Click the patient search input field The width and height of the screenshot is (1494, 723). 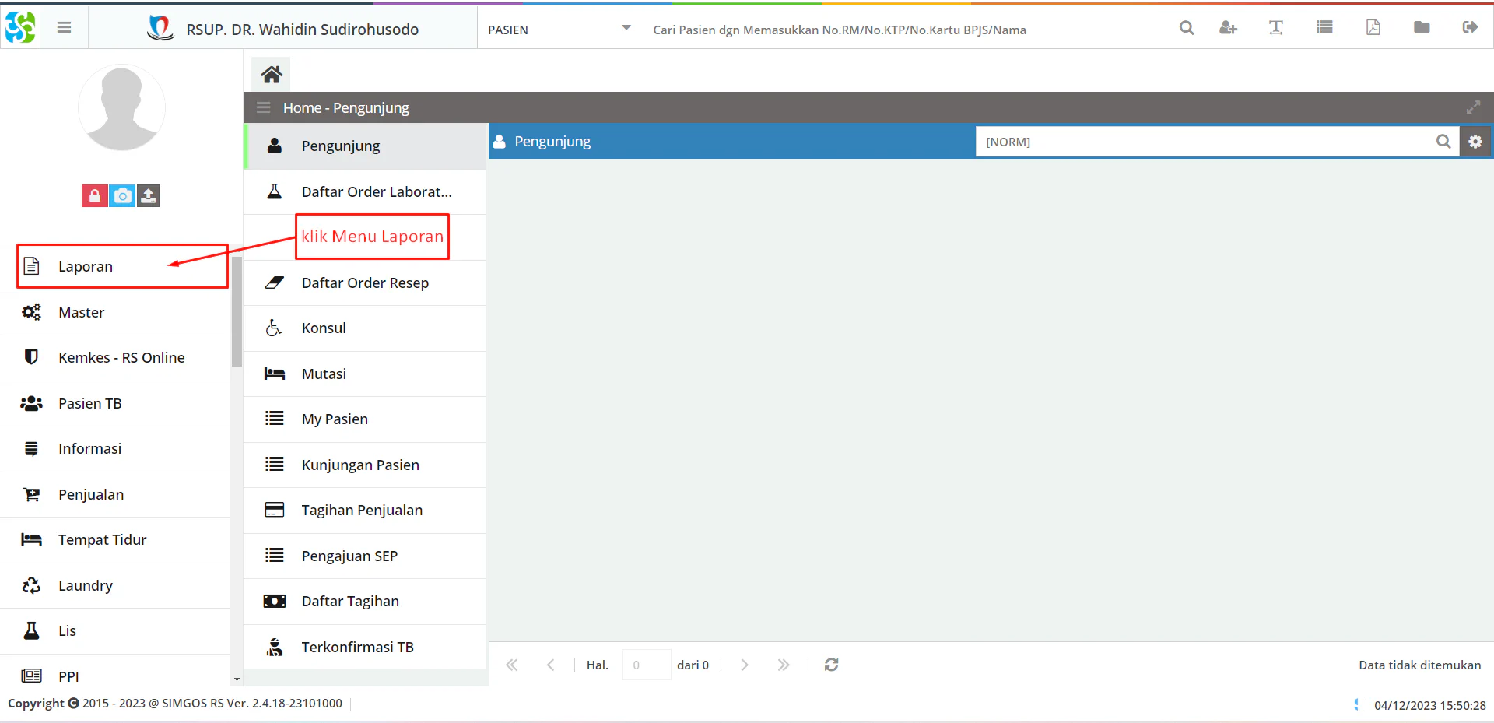(903, 30)
